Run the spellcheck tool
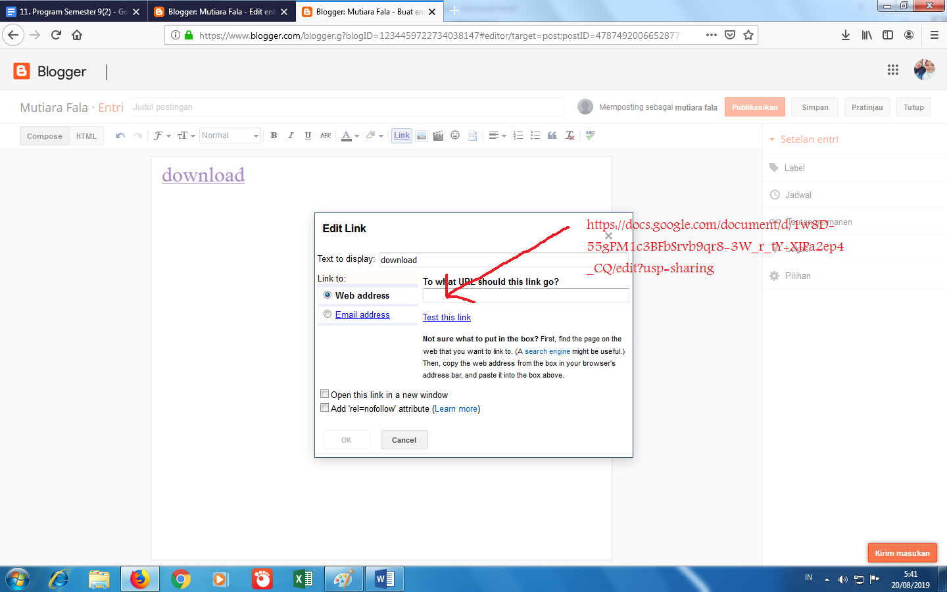Viewport: 947px width, 592px height. click(590, 135)
